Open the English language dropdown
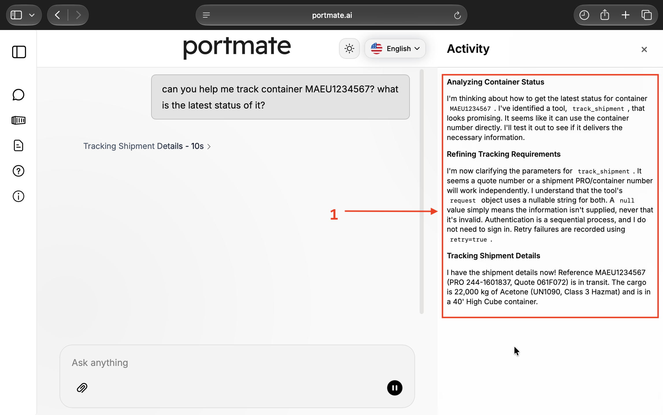 pyautogui.click(x=395, y=48)
